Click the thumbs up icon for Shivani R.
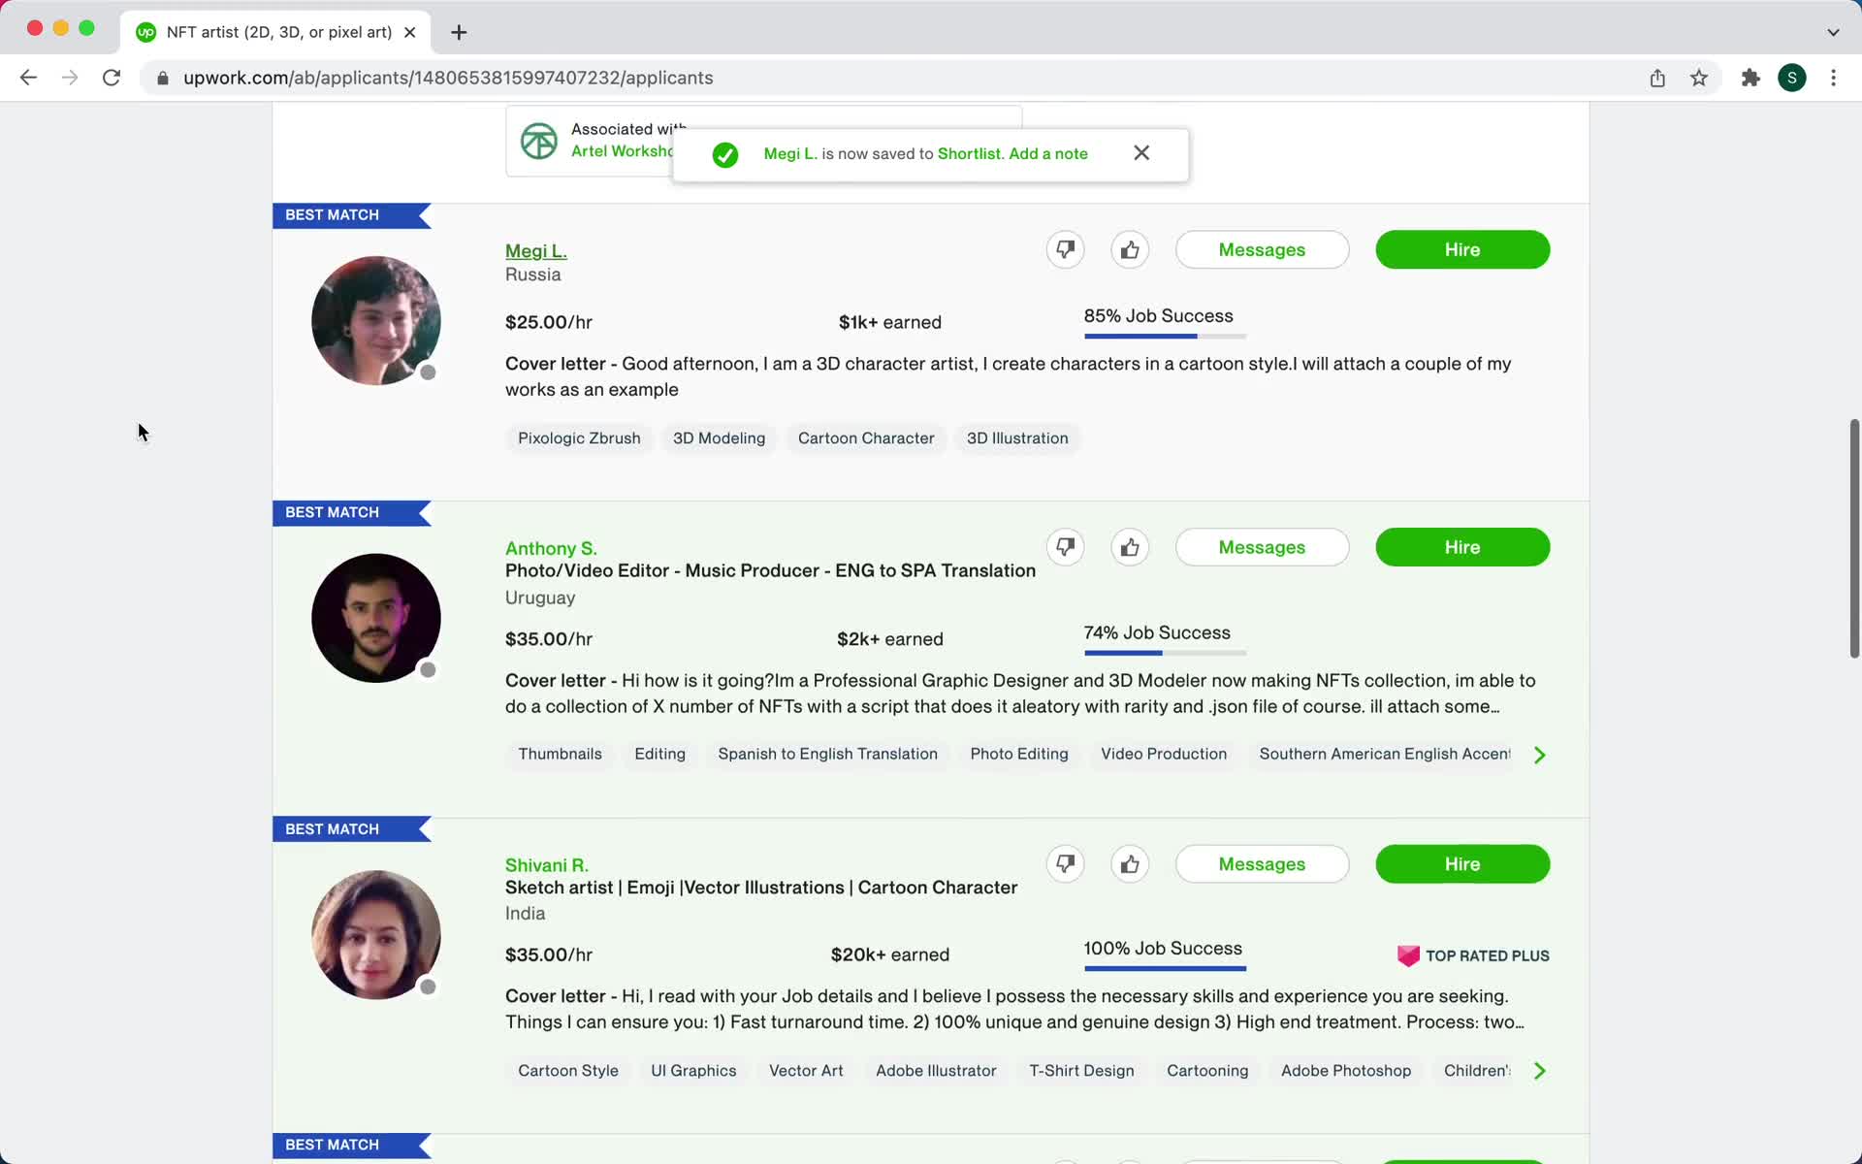1862x1164 pixels. click(x=1130, y=863)
